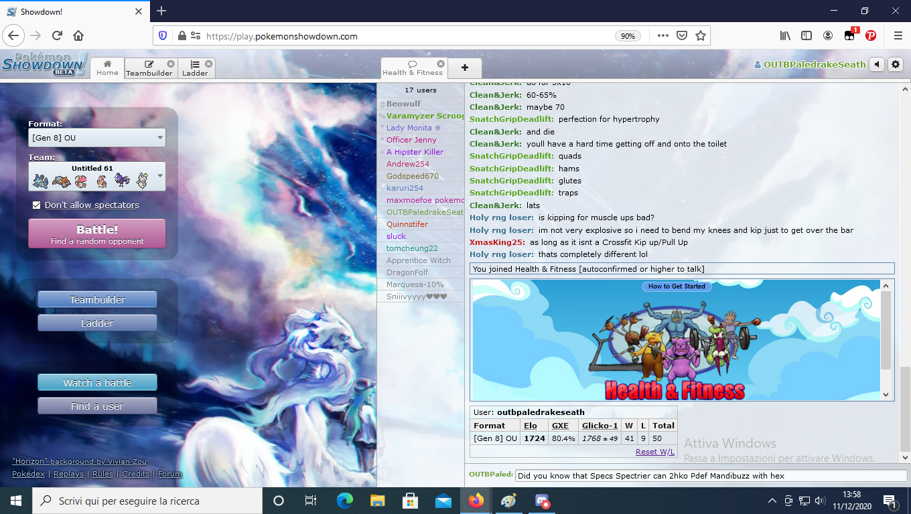Click How to Get Started button
911x514 pixels.
tap(677, 286)
